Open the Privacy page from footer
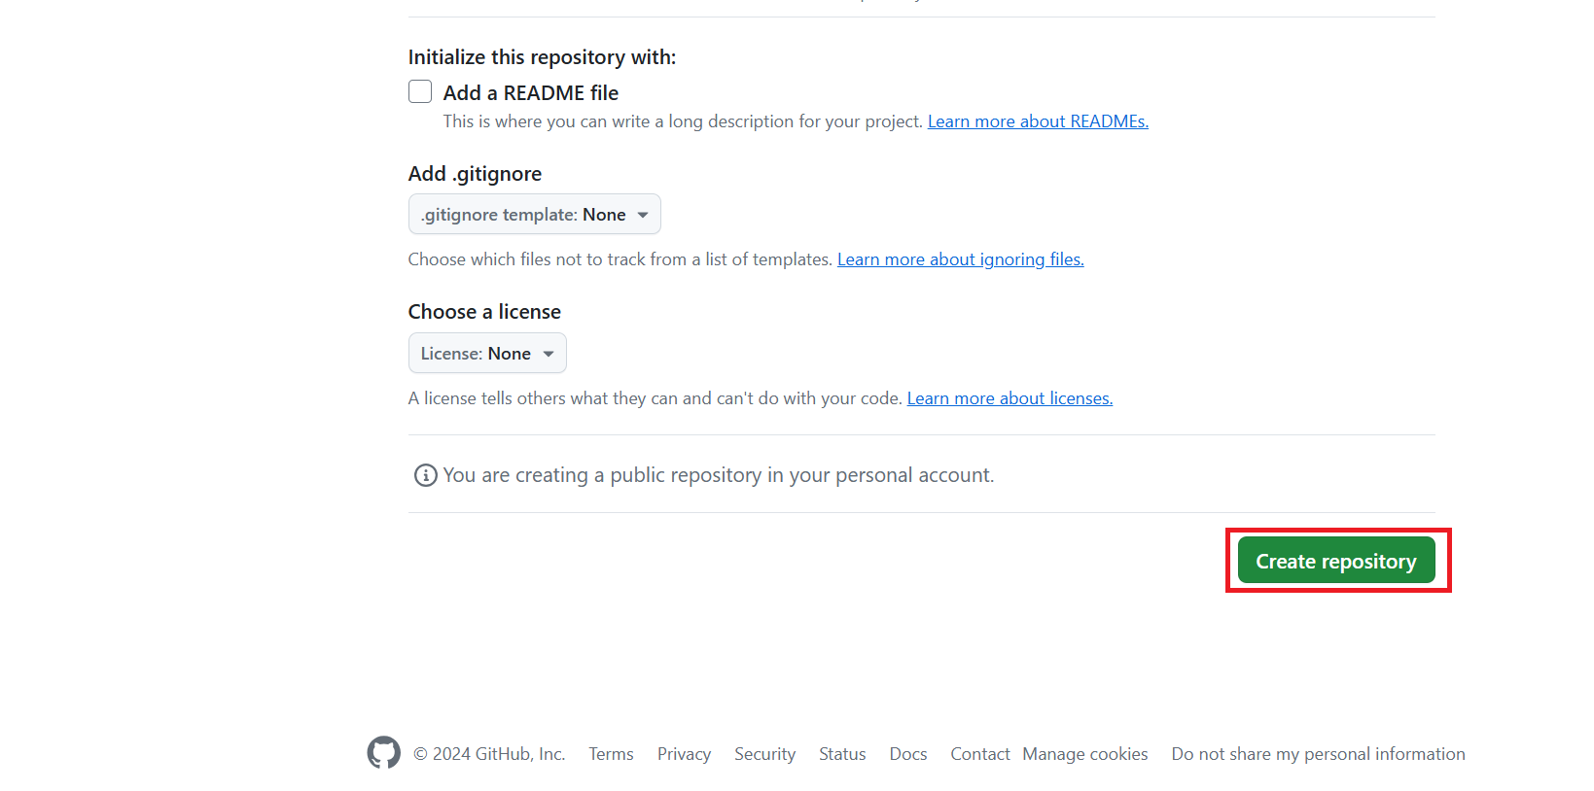The width and height of the screenshot is (1594, 791). pyautogui.click(x=684, y=753)
